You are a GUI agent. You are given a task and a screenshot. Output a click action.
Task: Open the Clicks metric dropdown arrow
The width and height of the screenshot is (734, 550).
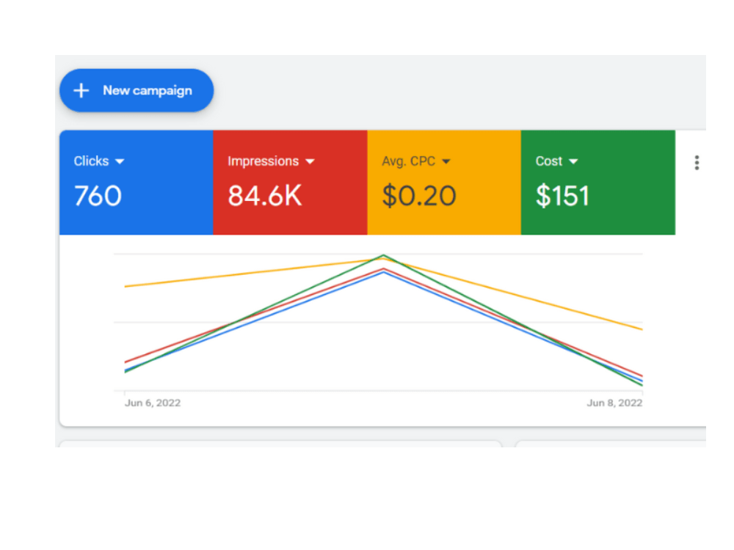point(120,161)
